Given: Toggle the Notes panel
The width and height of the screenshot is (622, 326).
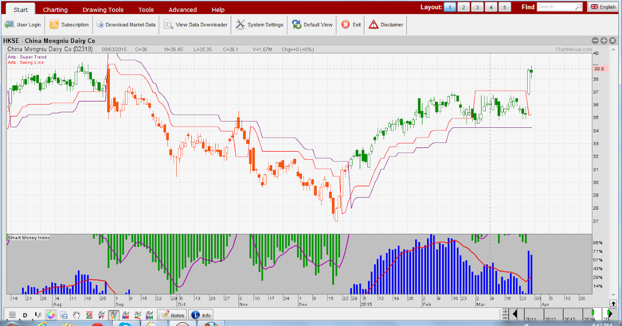Looking at the screenshot, I should 172,315.
